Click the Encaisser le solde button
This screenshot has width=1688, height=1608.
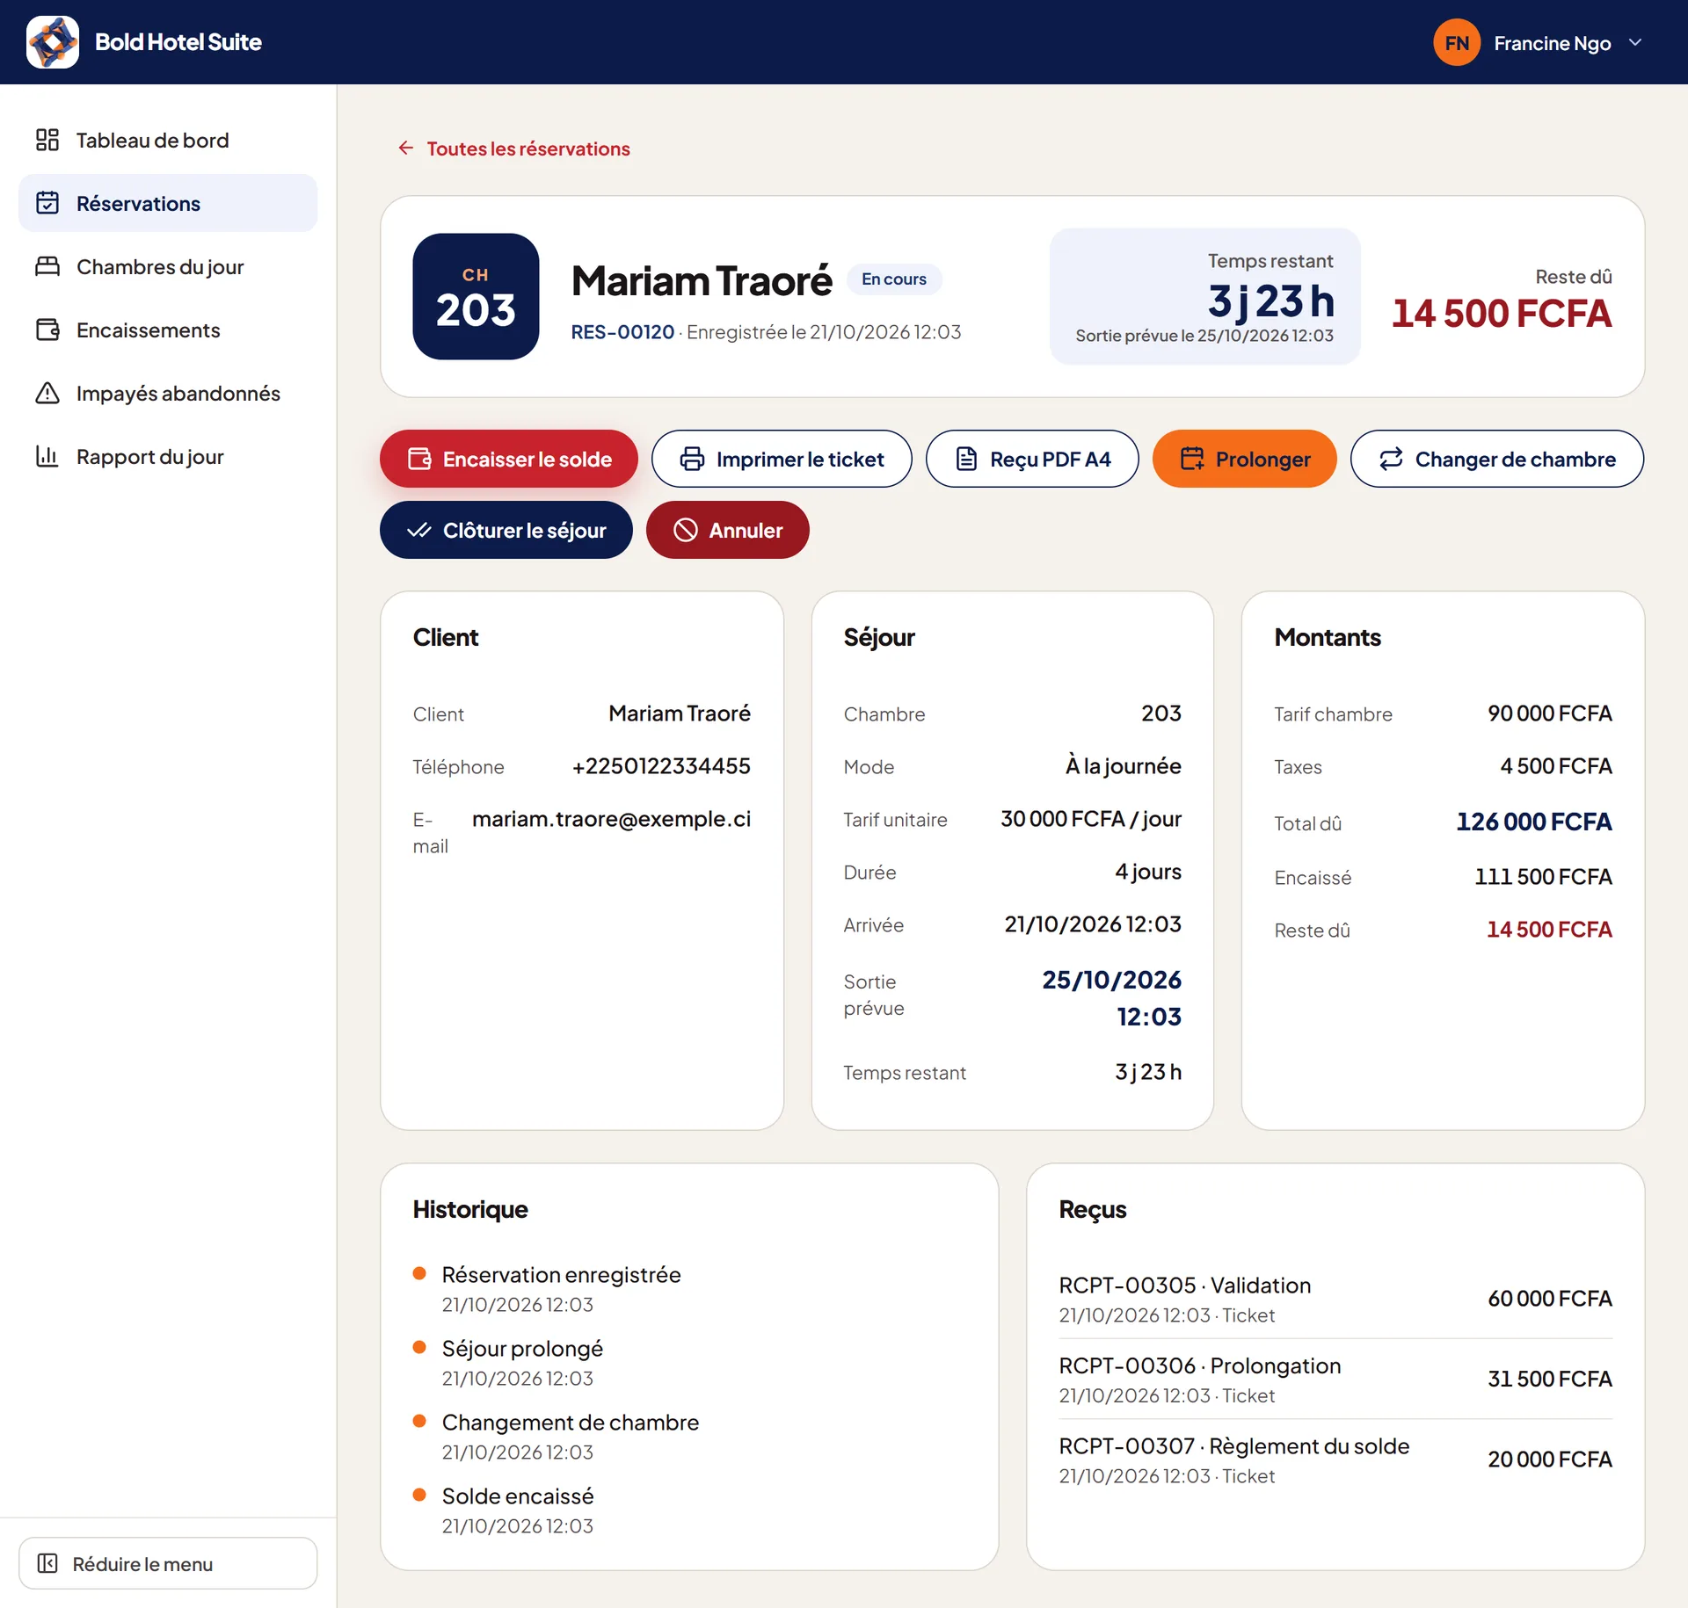tap(509, 459)
